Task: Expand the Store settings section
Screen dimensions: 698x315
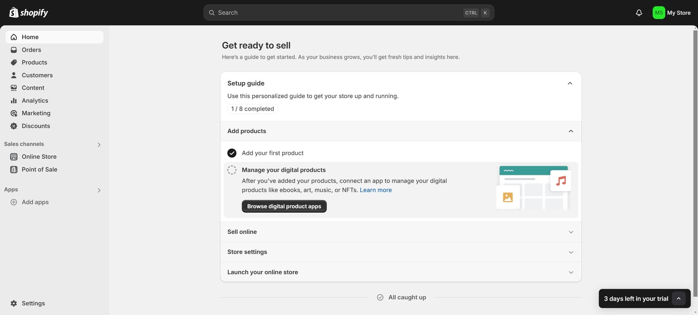Action: pos(571,252)
